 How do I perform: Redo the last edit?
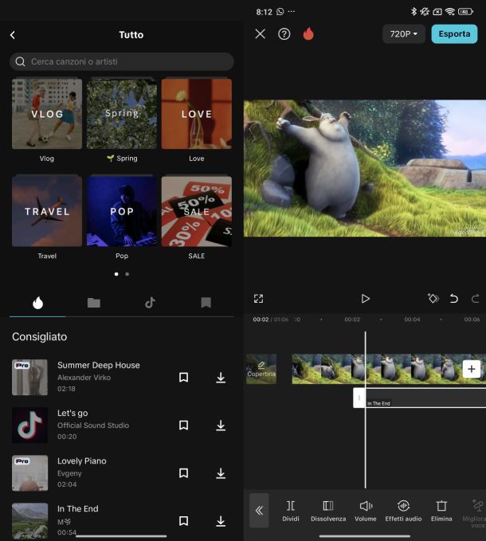click(x=476, y=299)
